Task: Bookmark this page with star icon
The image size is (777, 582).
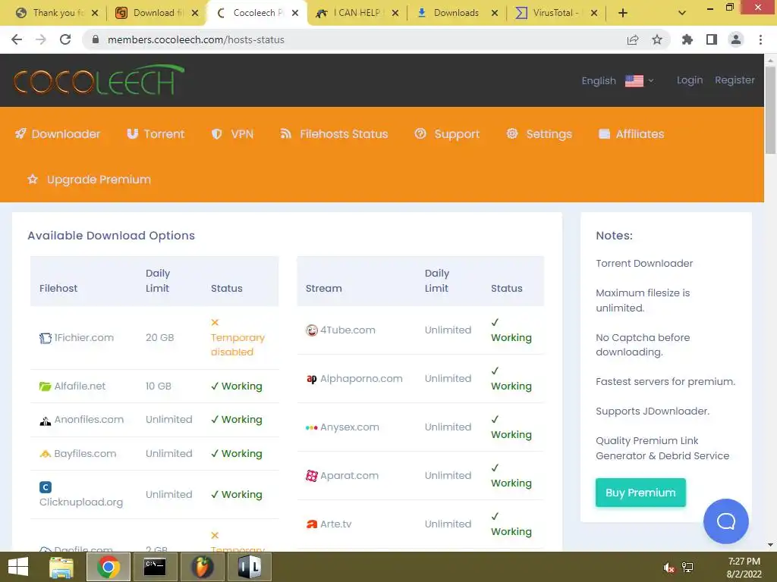Action: (657, 39)
